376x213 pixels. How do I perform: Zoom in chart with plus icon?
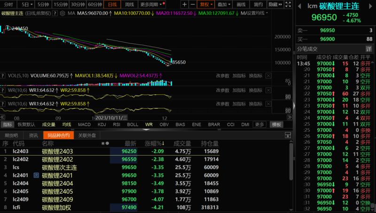tap(184, 4)
